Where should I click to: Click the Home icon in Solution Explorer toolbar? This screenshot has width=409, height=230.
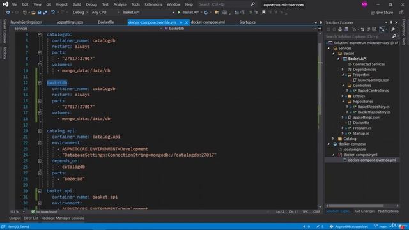(x=340, y=29)
